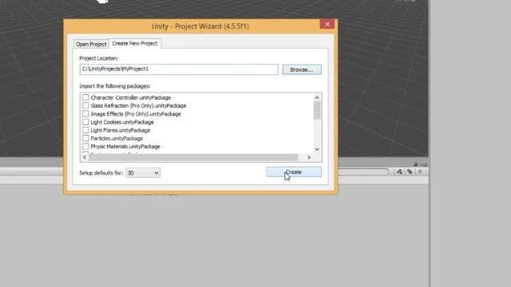Click the list scroll up arrow
Screen dimensions: 511x287
pos(317,97)
